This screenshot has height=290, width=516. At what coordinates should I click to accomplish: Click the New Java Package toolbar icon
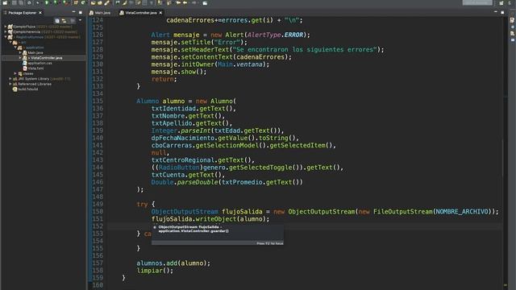coord(76,2)
